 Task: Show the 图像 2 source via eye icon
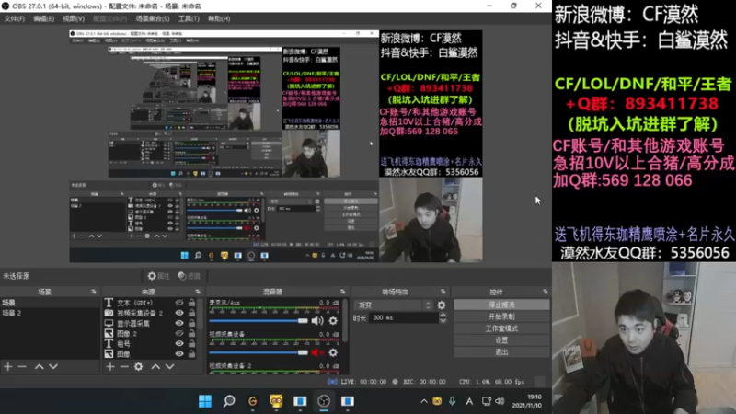click(179, 333)
